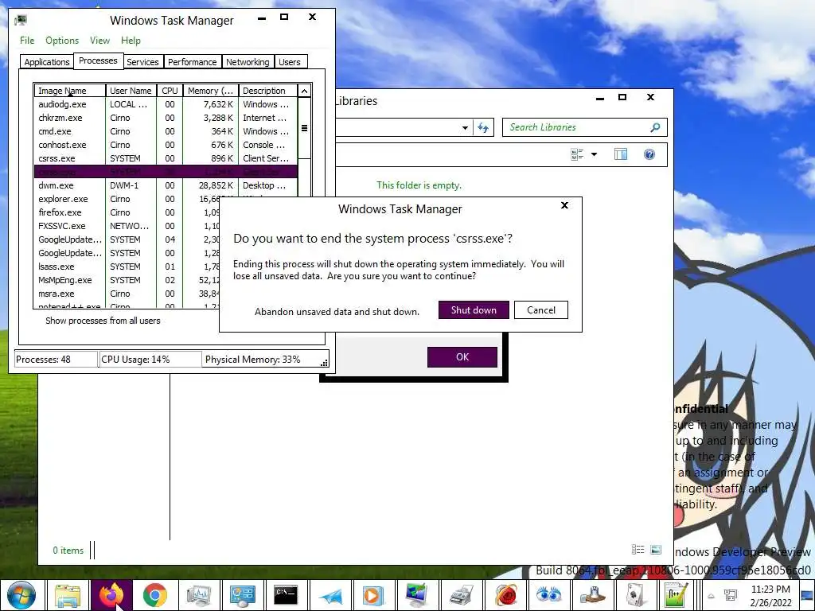815x611 pixels.
Task: Open the view options dropdown arrow
Action: [594, 154]
